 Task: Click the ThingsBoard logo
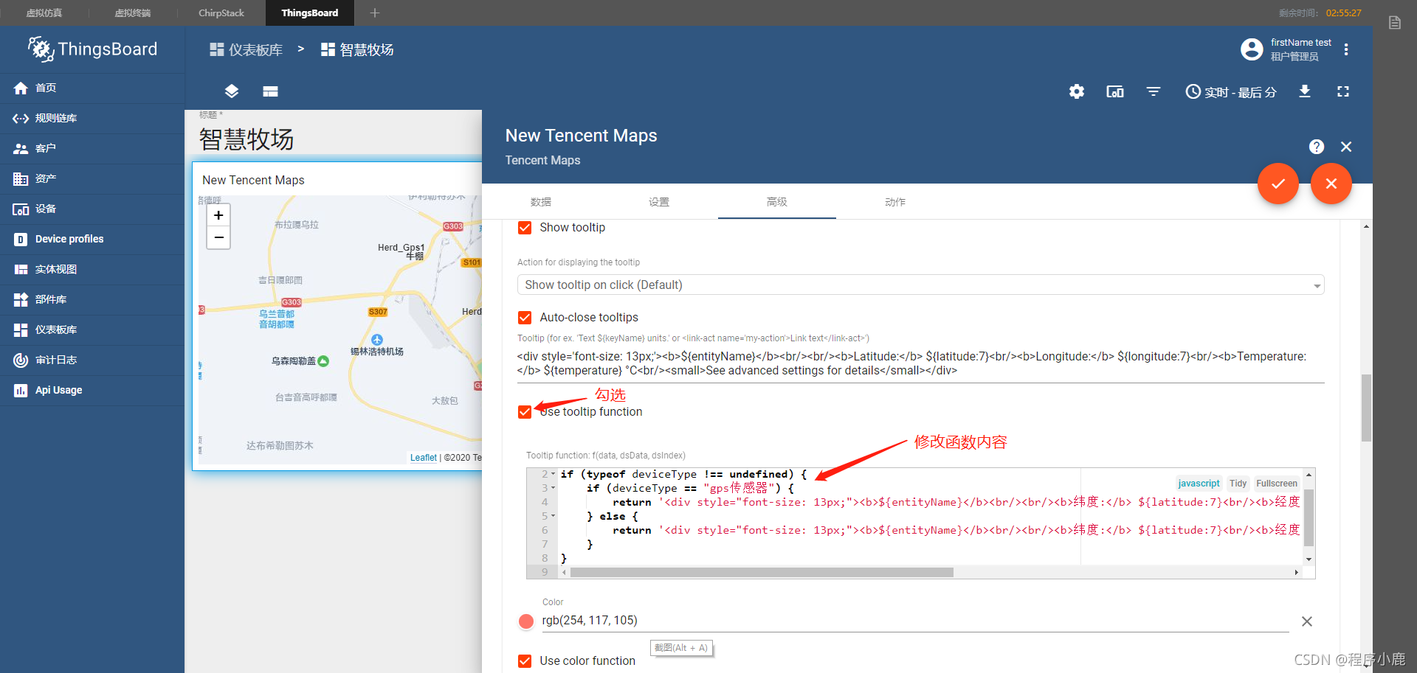[92, 49]
